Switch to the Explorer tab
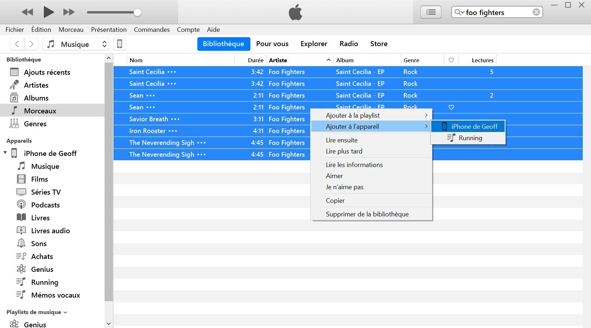This screenshot has height=328, width=591. tap(314, 44)
